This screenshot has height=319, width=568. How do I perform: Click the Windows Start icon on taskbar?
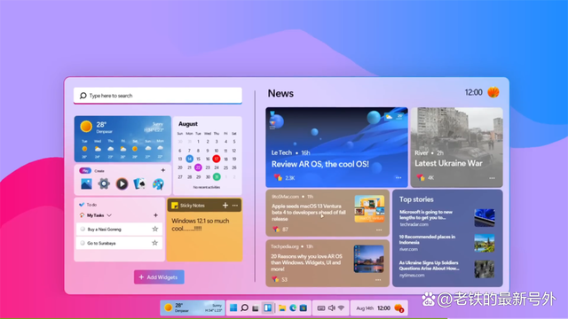coord(233,307)
